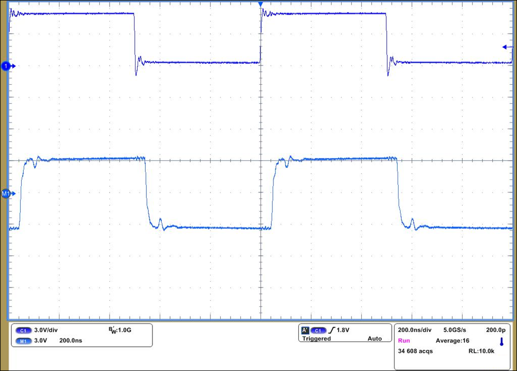Click the Triggered status text

[316, 339]
